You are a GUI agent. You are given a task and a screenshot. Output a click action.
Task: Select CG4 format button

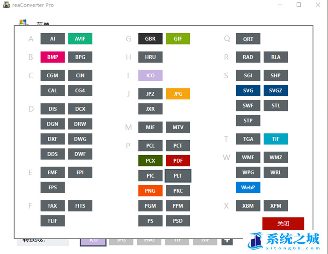click(x=80, y=90)
